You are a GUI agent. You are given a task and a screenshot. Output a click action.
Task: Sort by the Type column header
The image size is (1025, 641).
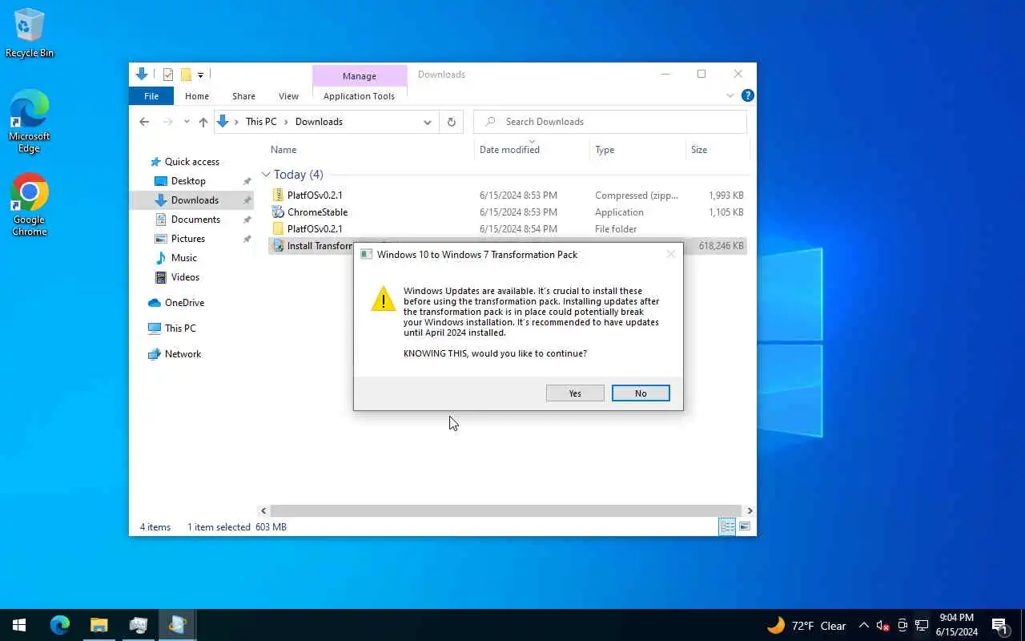(x=605, y=150)
